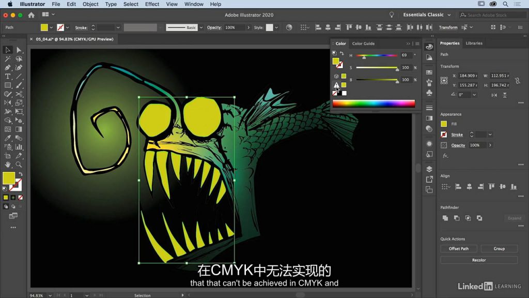Image resolution: width=529 pixels, height=298 pixels.
Task: Click the Offset Path button
Action: (x=459, y=249)
